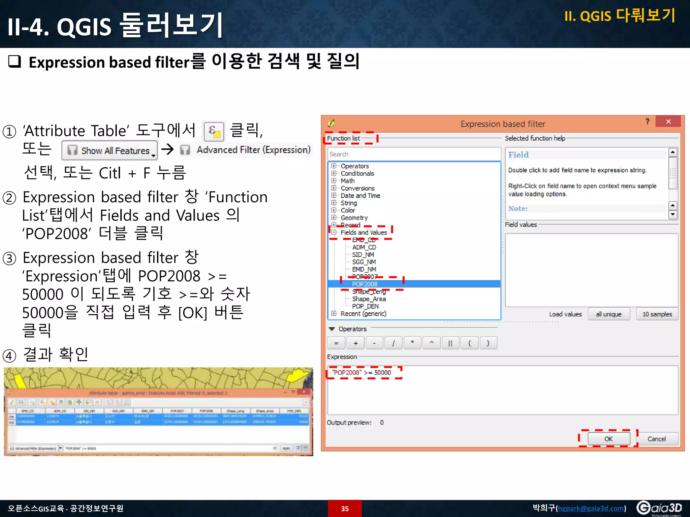Focus the function list Search field
Viewport: 690px width, 517px height.
tap(414, 154)
